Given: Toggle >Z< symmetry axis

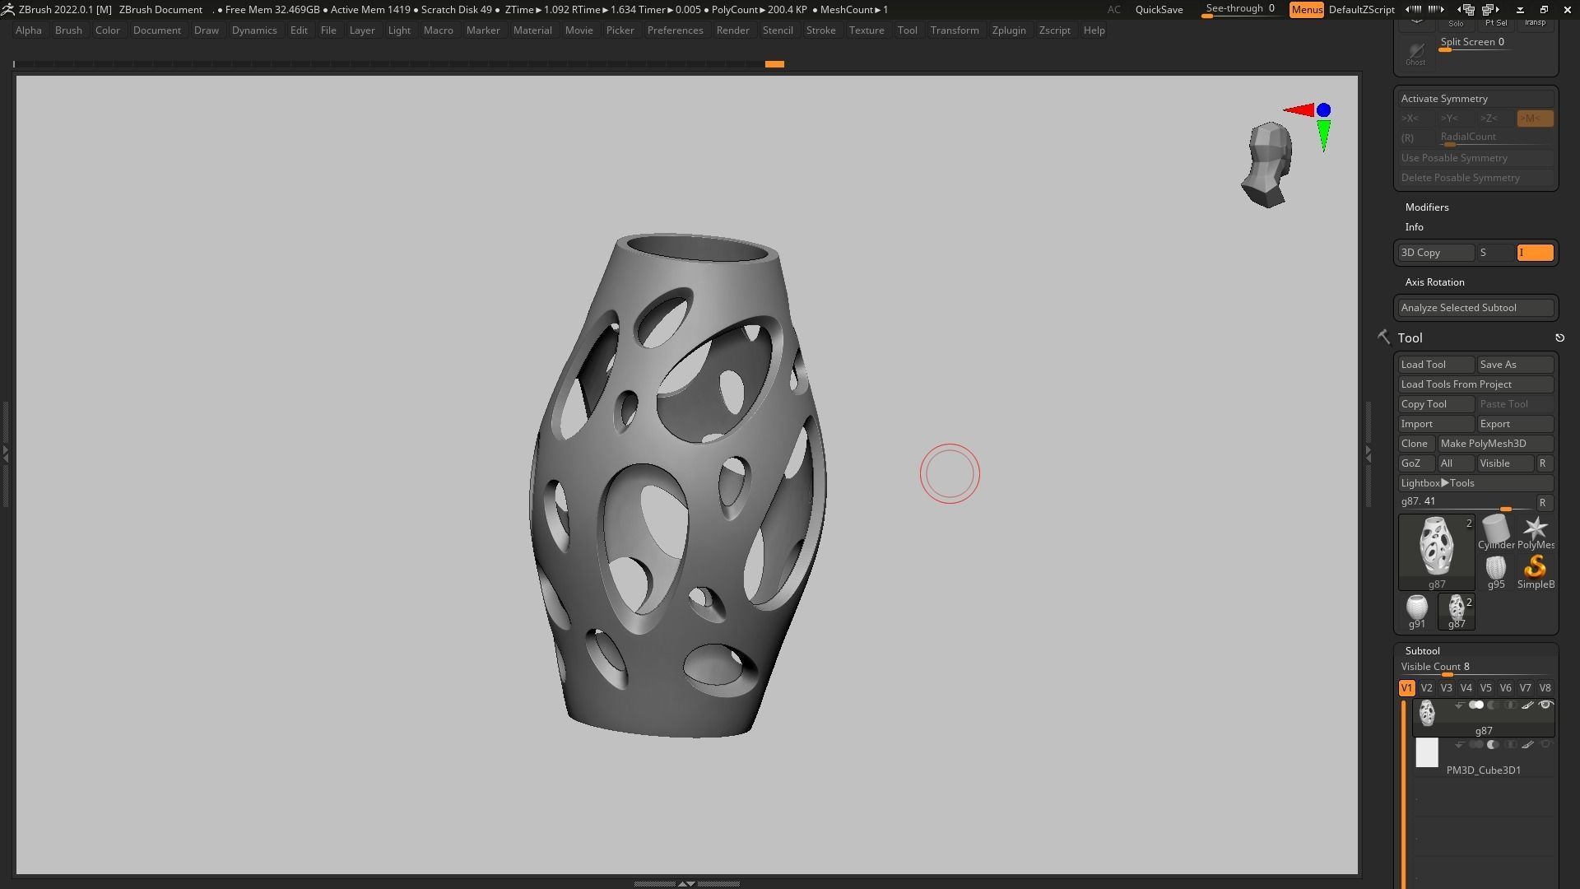Looking at the screenshot, I should 1495,119.
